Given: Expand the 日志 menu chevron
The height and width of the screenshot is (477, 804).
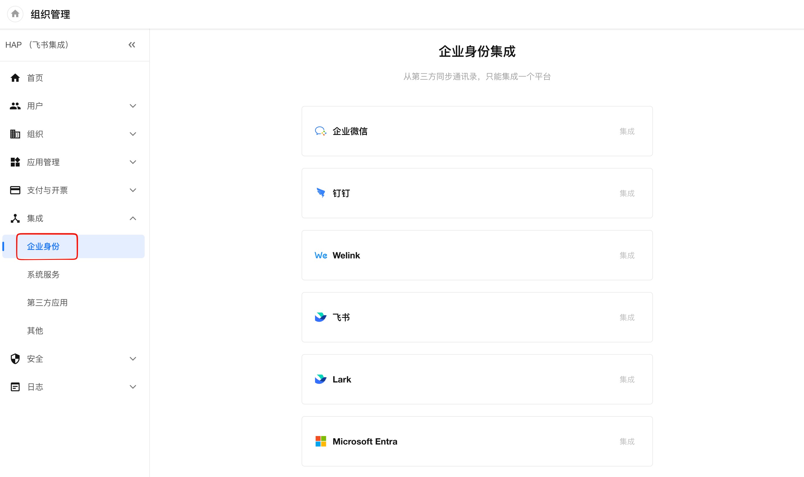Looking at the screenshot, I should pos(133,387).
